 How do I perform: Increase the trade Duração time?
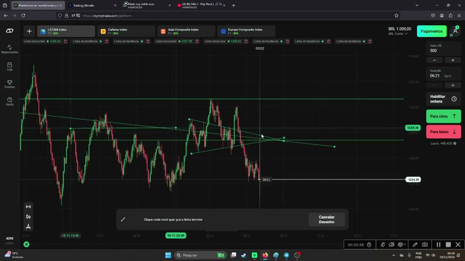[x=453, y=86]
